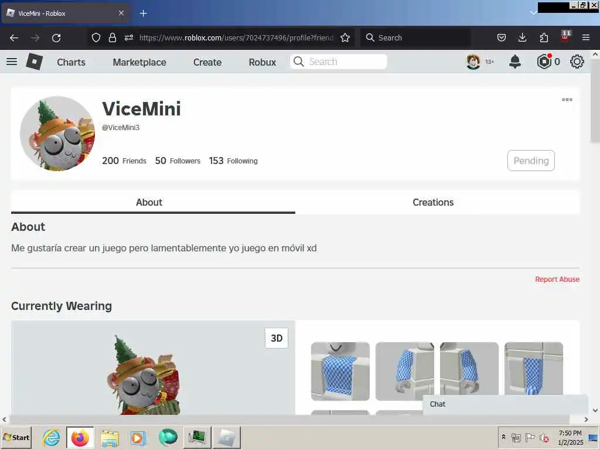Screen dimensions: 600x450
Task: Bookmark this page with the star icon
Action: (345, 37)
